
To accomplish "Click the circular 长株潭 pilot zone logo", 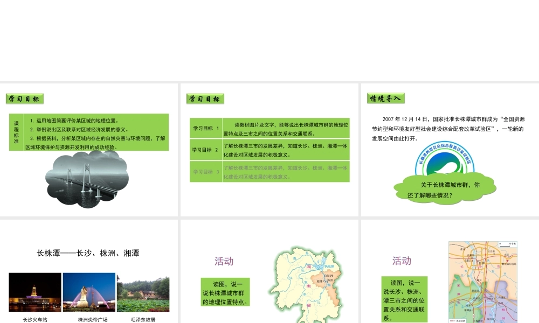I will click(x=445, y=158).
